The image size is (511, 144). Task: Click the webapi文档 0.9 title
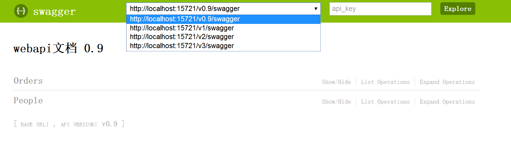coord(58,48)
